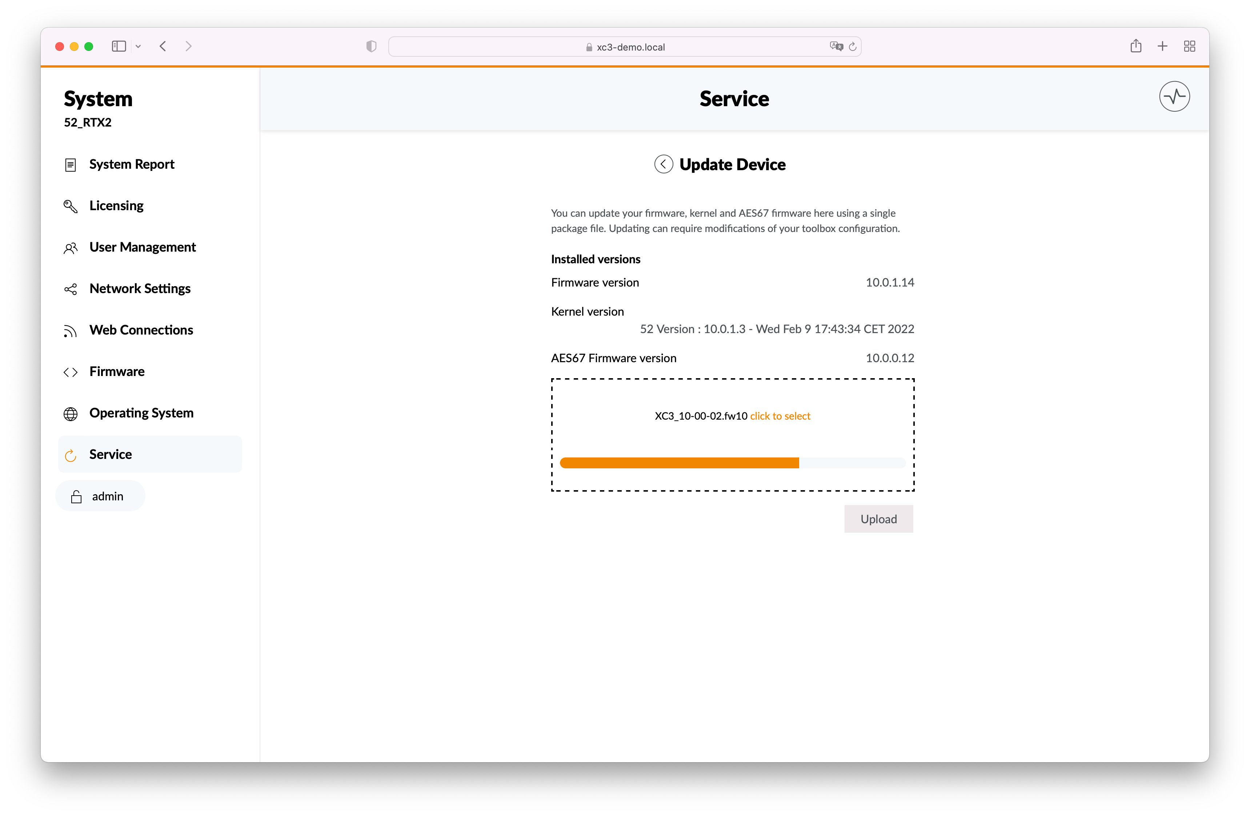Screen dimensions: 1250x816
Task: Click the Firmware version 10.0.1.14 value
Action: coord(890,283)
